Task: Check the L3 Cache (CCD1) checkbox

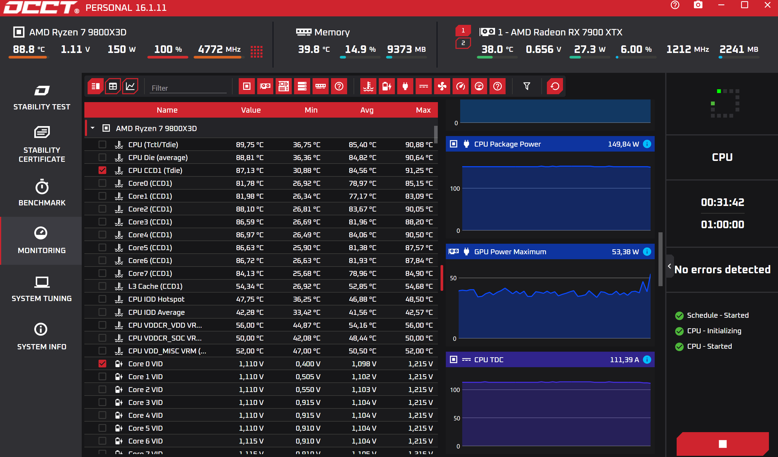Action: tap(102, 286)
